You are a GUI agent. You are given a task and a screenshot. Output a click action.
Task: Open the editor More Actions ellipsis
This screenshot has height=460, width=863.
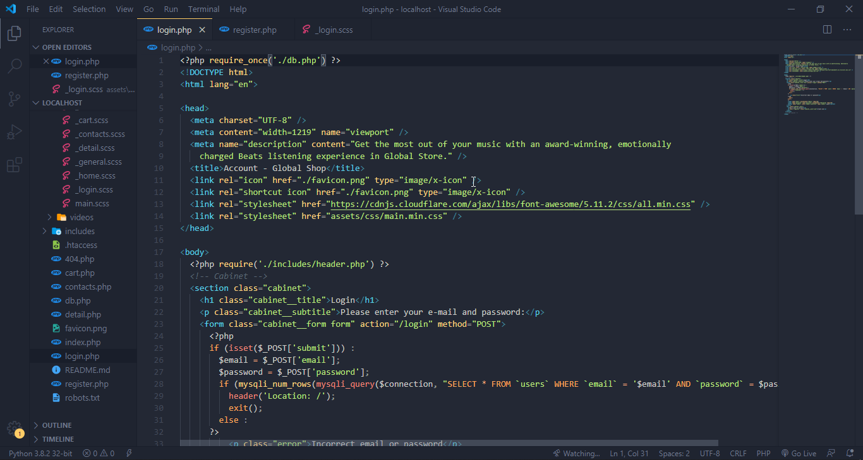pyautogui.click(x=847, y=30)
